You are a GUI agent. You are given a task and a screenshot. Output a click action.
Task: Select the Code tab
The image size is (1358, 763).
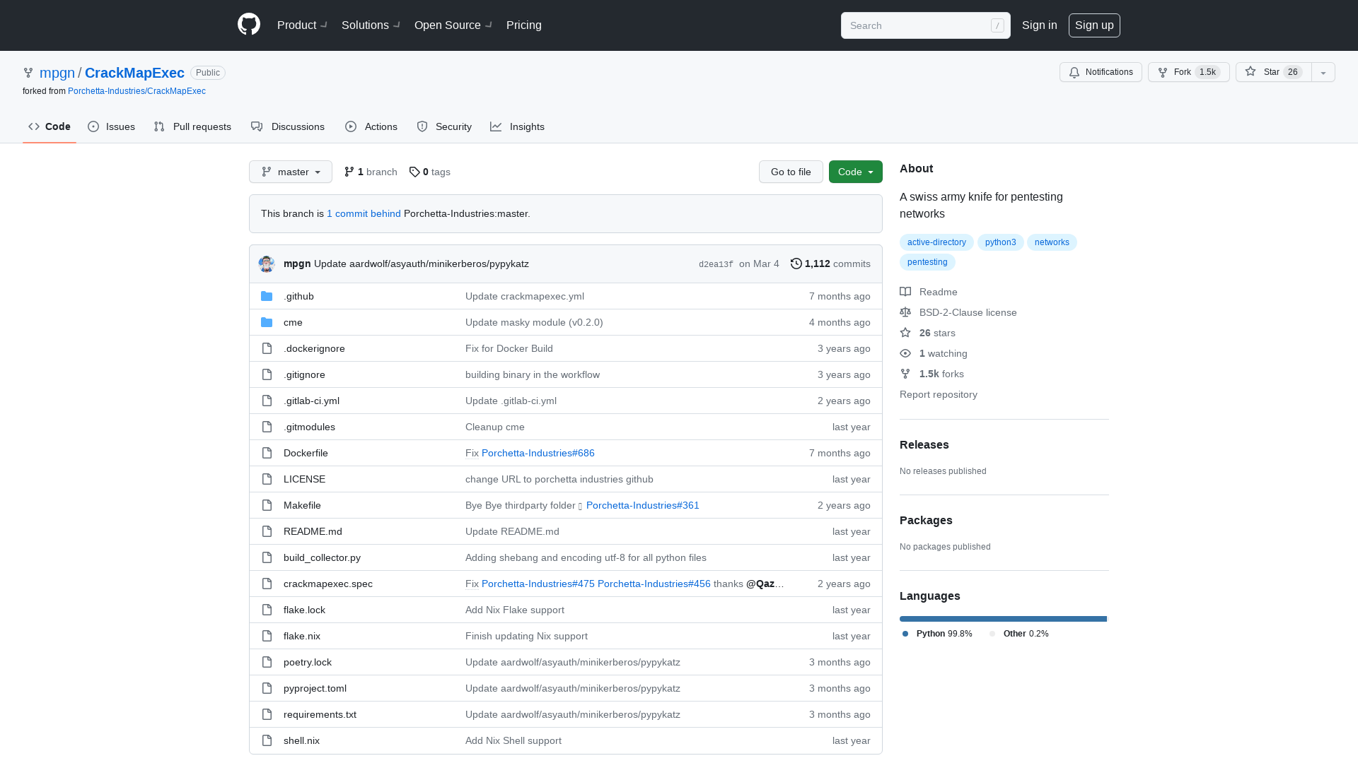point(50,126)
